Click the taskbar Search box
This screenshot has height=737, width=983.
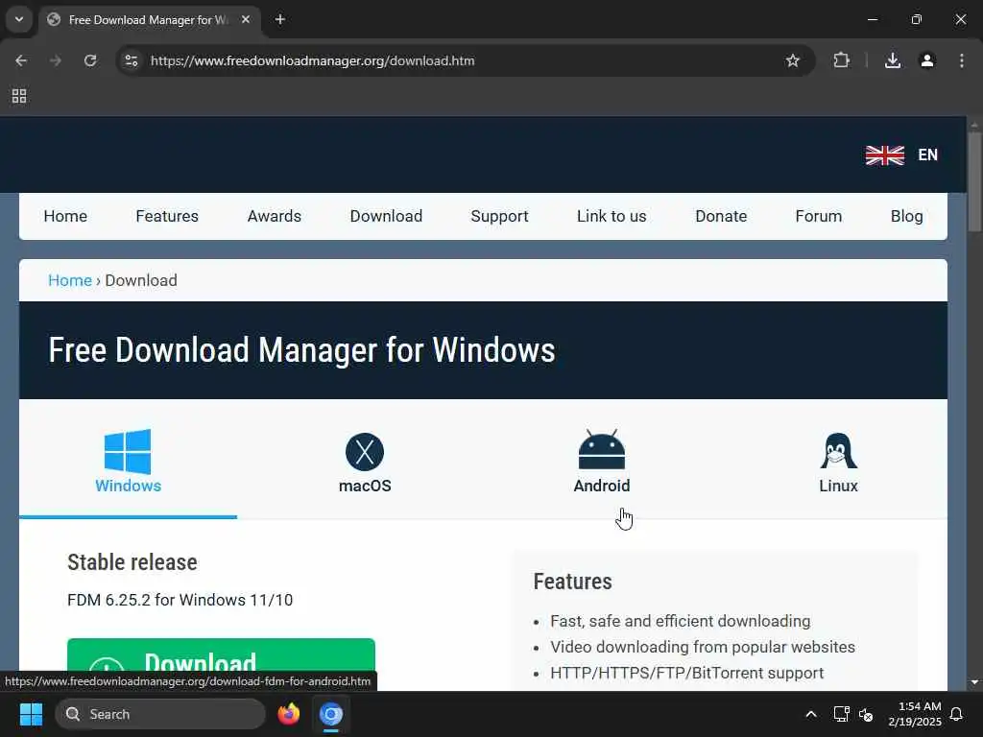coord(160,714)
